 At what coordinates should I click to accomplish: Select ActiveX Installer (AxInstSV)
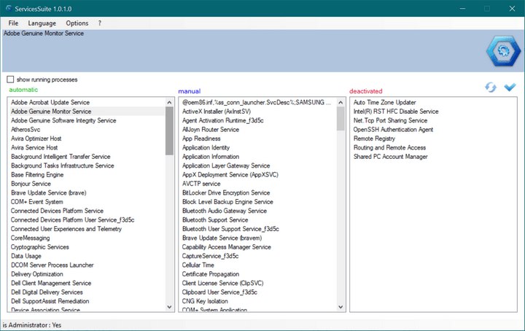217,112
